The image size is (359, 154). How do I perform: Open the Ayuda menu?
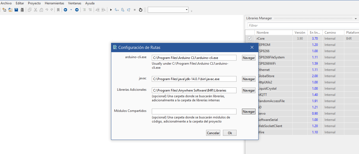[x=90, y=3]
